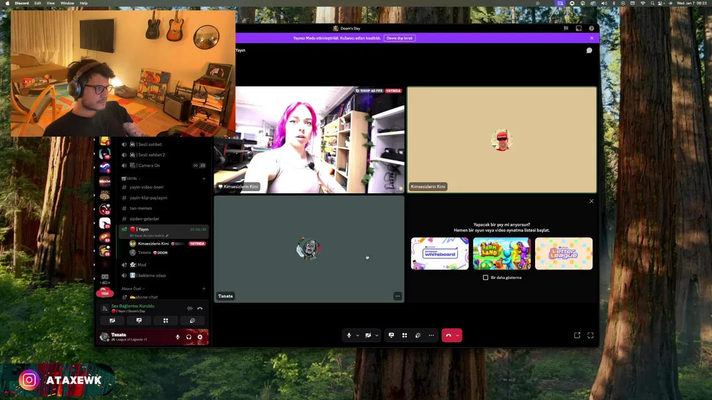Open Kimsesizlerin Kimi live stream tile
Screen dimensions: 712x400
[x=309, y=139]
